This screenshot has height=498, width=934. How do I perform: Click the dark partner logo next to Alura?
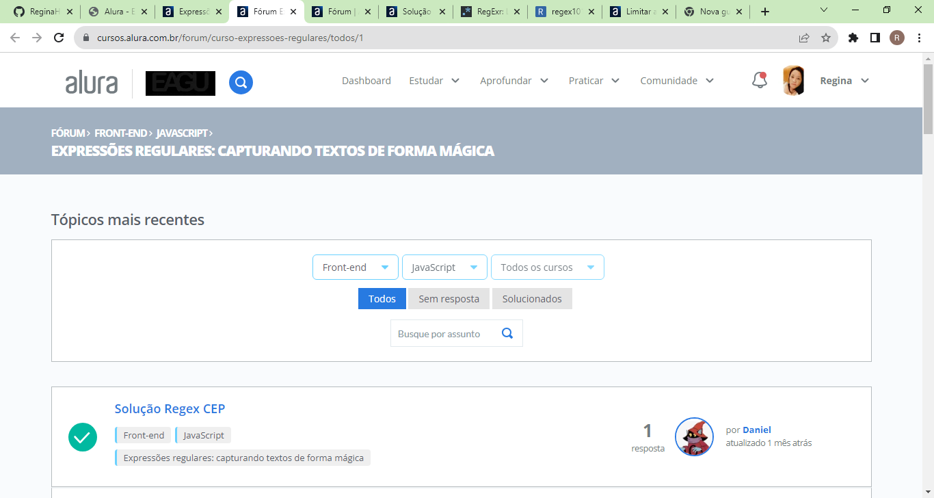pos(181,83)
